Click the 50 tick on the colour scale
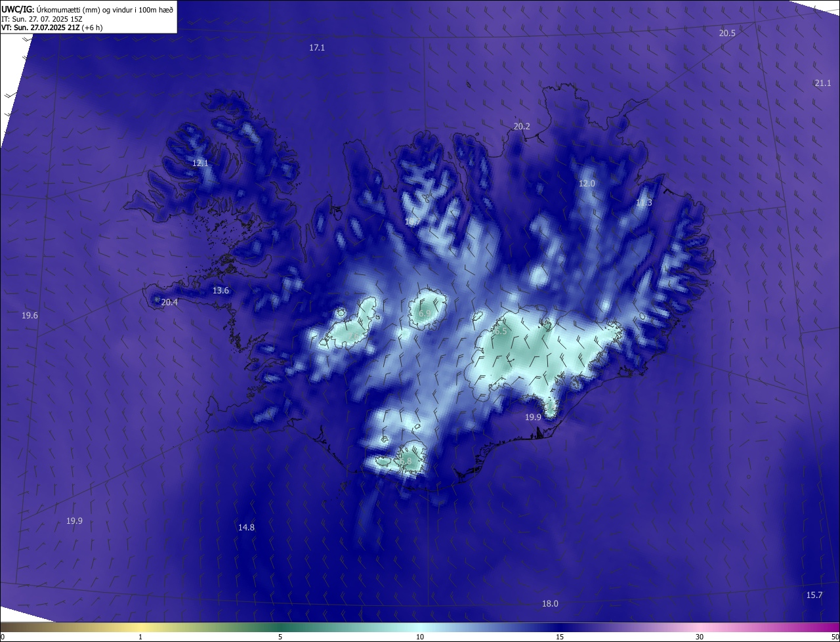840x642 pixels. click(835, 637)
